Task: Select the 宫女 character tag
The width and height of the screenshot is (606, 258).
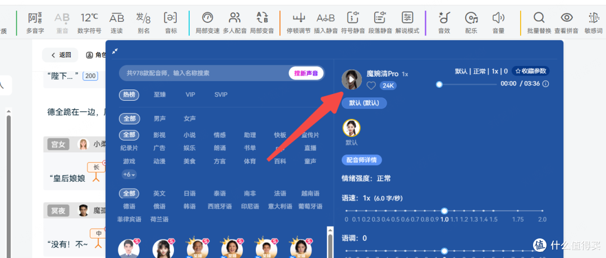Action: coord(58,144)
